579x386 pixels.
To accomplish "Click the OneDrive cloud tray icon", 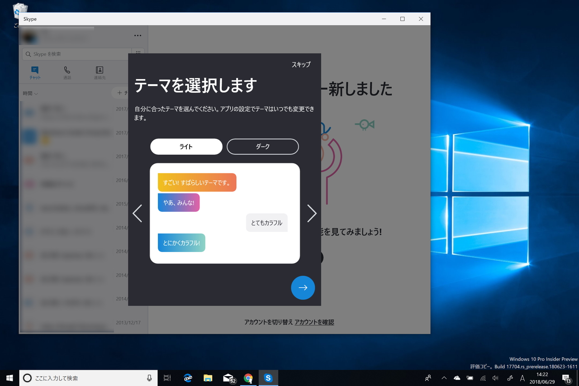I will tap(456, 378).
